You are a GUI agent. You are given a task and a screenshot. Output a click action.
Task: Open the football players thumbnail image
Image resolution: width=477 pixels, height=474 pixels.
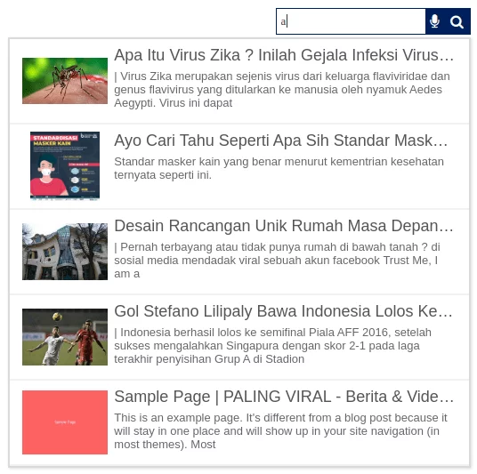(65, 337)
